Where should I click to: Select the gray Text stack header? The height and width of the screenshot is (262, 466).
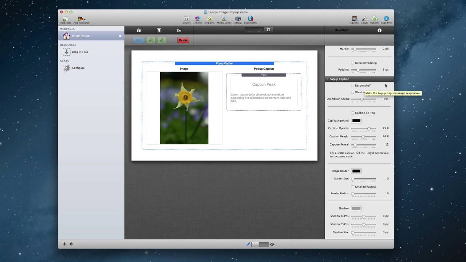click(264, 75)
